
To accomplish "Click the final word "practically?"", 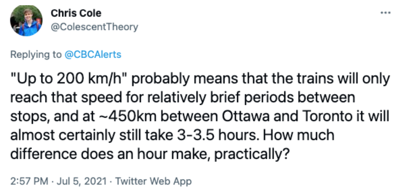I will point(251,154).
